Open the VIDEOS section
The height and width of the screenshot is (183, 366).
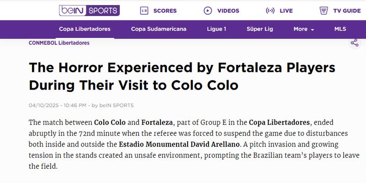click(228, 10)
